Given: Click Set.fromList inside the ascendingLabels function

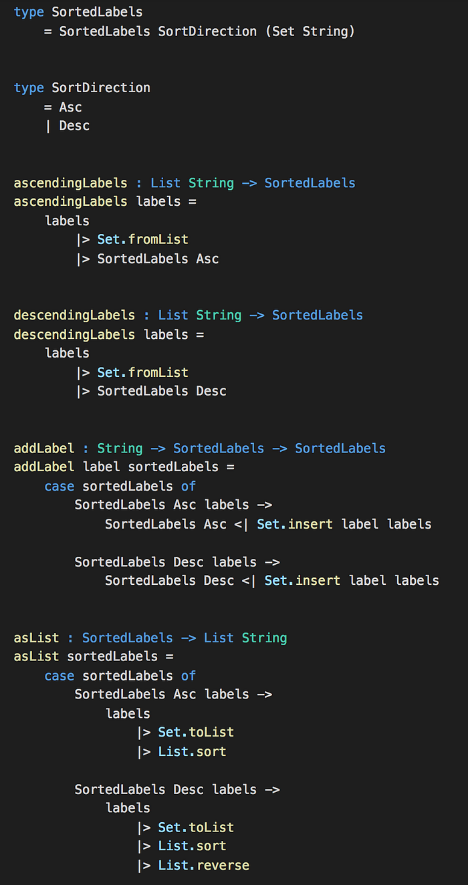Looking at the screenshot, I should [142, 239].
